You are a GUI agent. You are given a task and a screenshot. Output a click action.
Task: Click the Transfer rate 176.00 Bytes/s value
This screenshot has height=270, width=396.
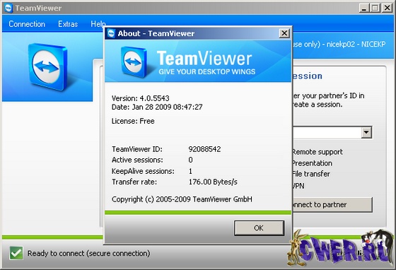point(213,182)
